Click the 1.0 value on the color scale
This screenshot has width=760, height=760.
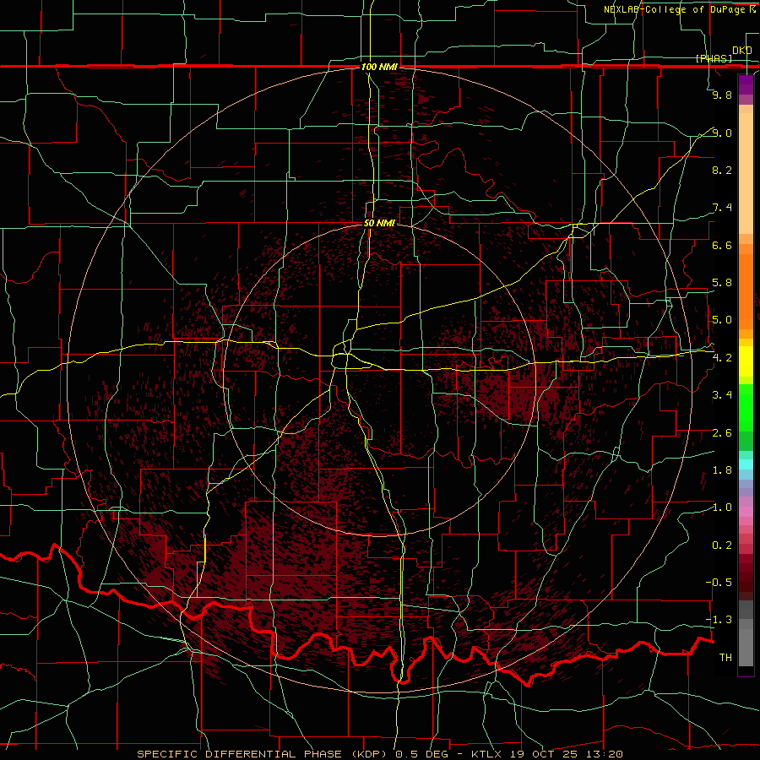click(722, 508)
